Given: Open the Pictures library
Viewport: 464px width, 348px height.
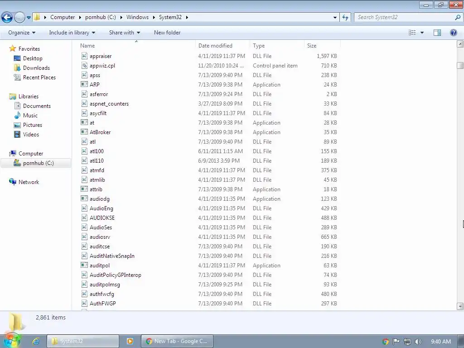Looking at the screenshot, I should click(33, 125).
